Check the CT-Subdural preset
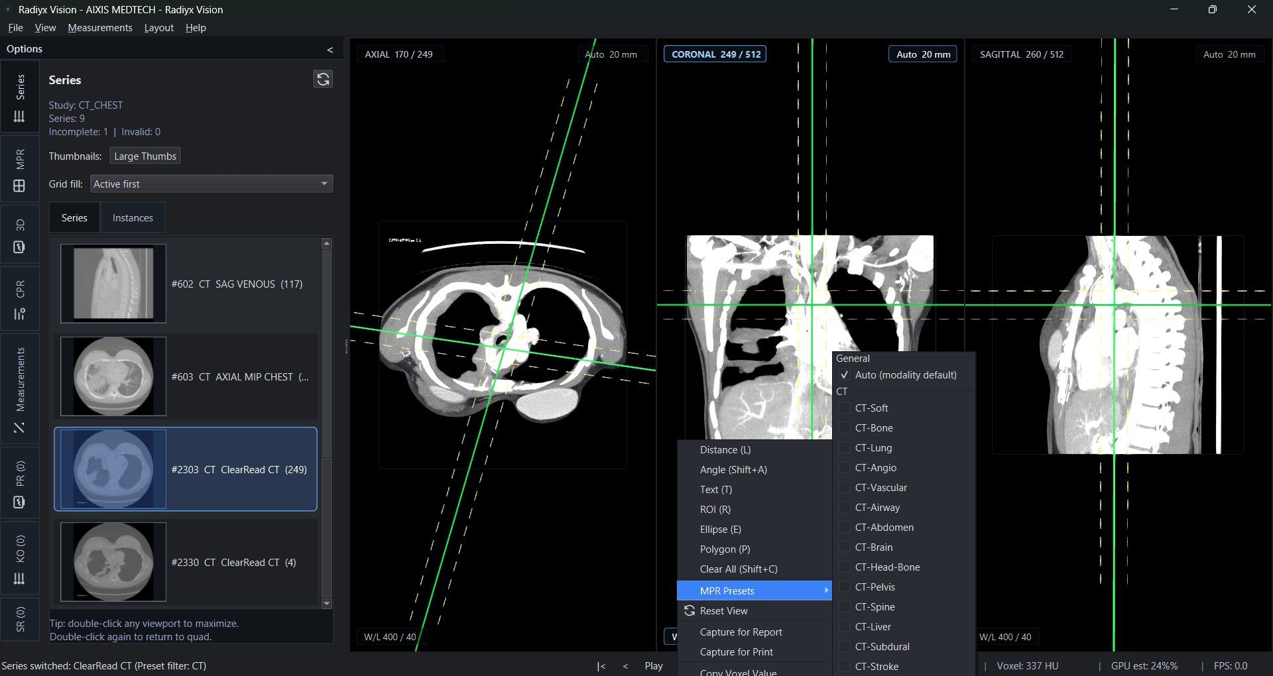This screenshot has height=676, width=1273. [845, 647]
